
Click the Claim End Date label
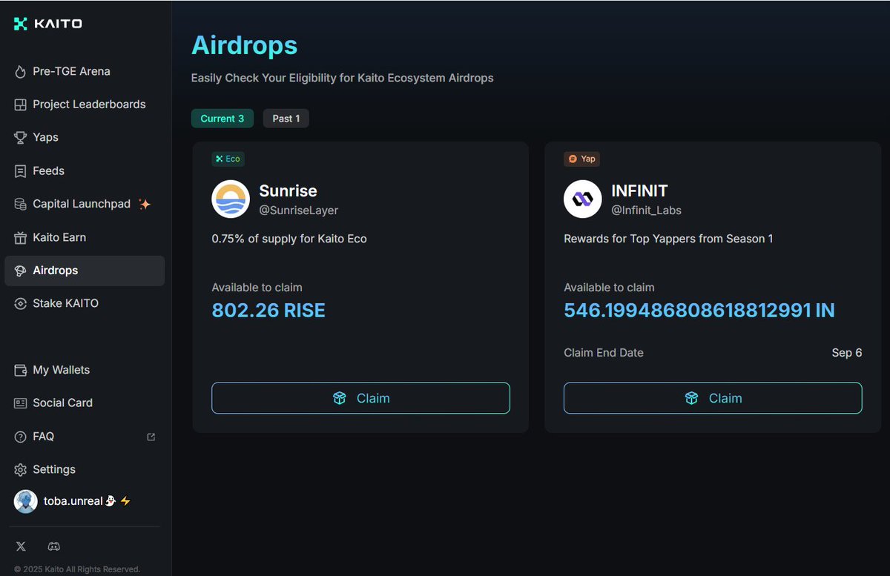tap(604, 353)
